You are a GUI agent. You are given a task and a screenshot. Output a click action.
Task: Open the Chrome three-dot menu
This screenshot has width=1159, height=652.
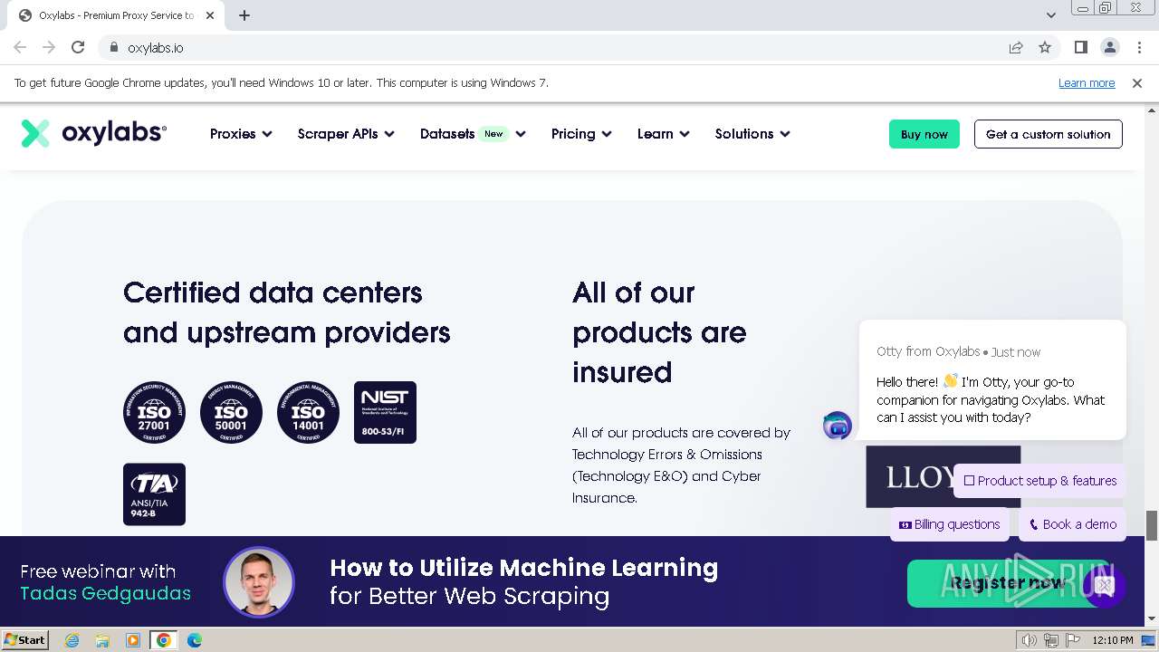tap(1139, 47)
